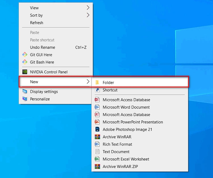This screenshot has height=178, width=213.
Task: Choose Refresh from the context menu
Action: click(56, 23)
